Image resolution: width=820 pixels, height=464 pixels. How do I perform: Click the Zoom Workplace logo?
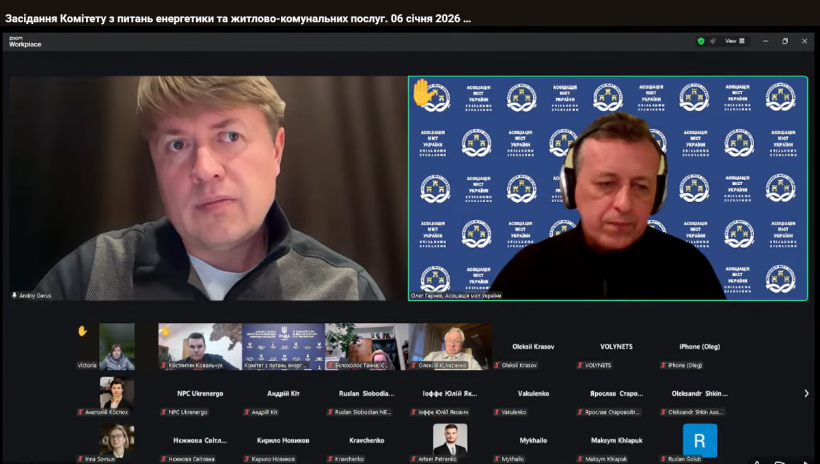25,42
